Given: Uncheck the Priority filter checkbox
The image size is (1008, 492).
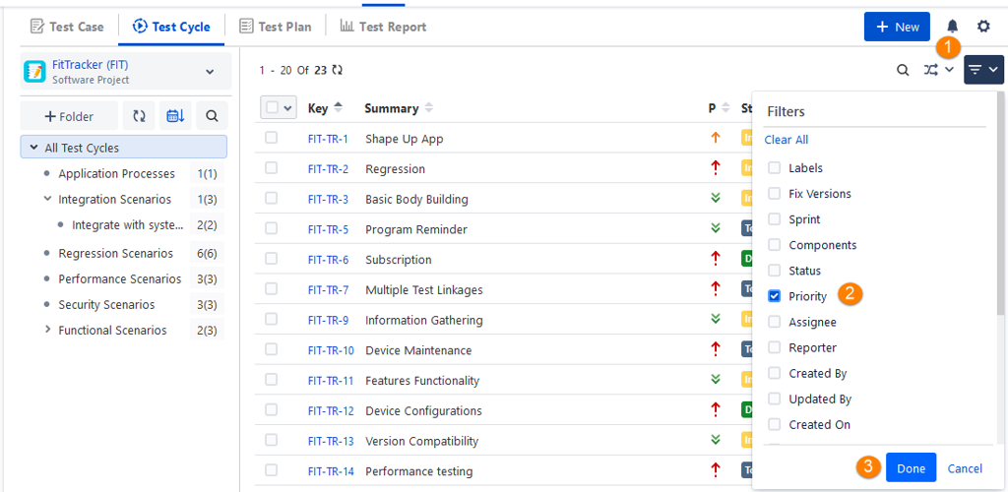Looking at the screenshot, I should point(775,296).
